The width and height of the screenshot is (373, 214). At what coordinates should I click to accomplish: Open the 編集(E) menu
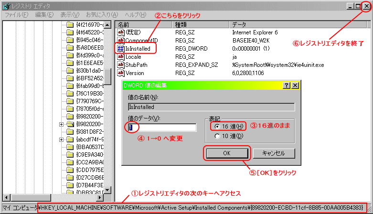click(x=44, y=15)
